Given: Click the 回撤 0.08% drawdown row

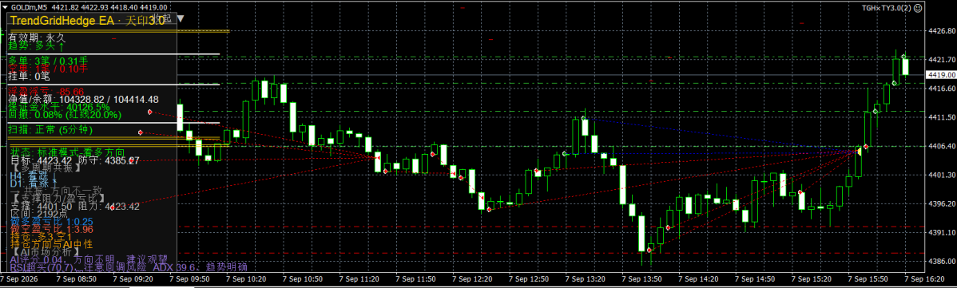Looking at the screenshot, I should pos(65,114).
